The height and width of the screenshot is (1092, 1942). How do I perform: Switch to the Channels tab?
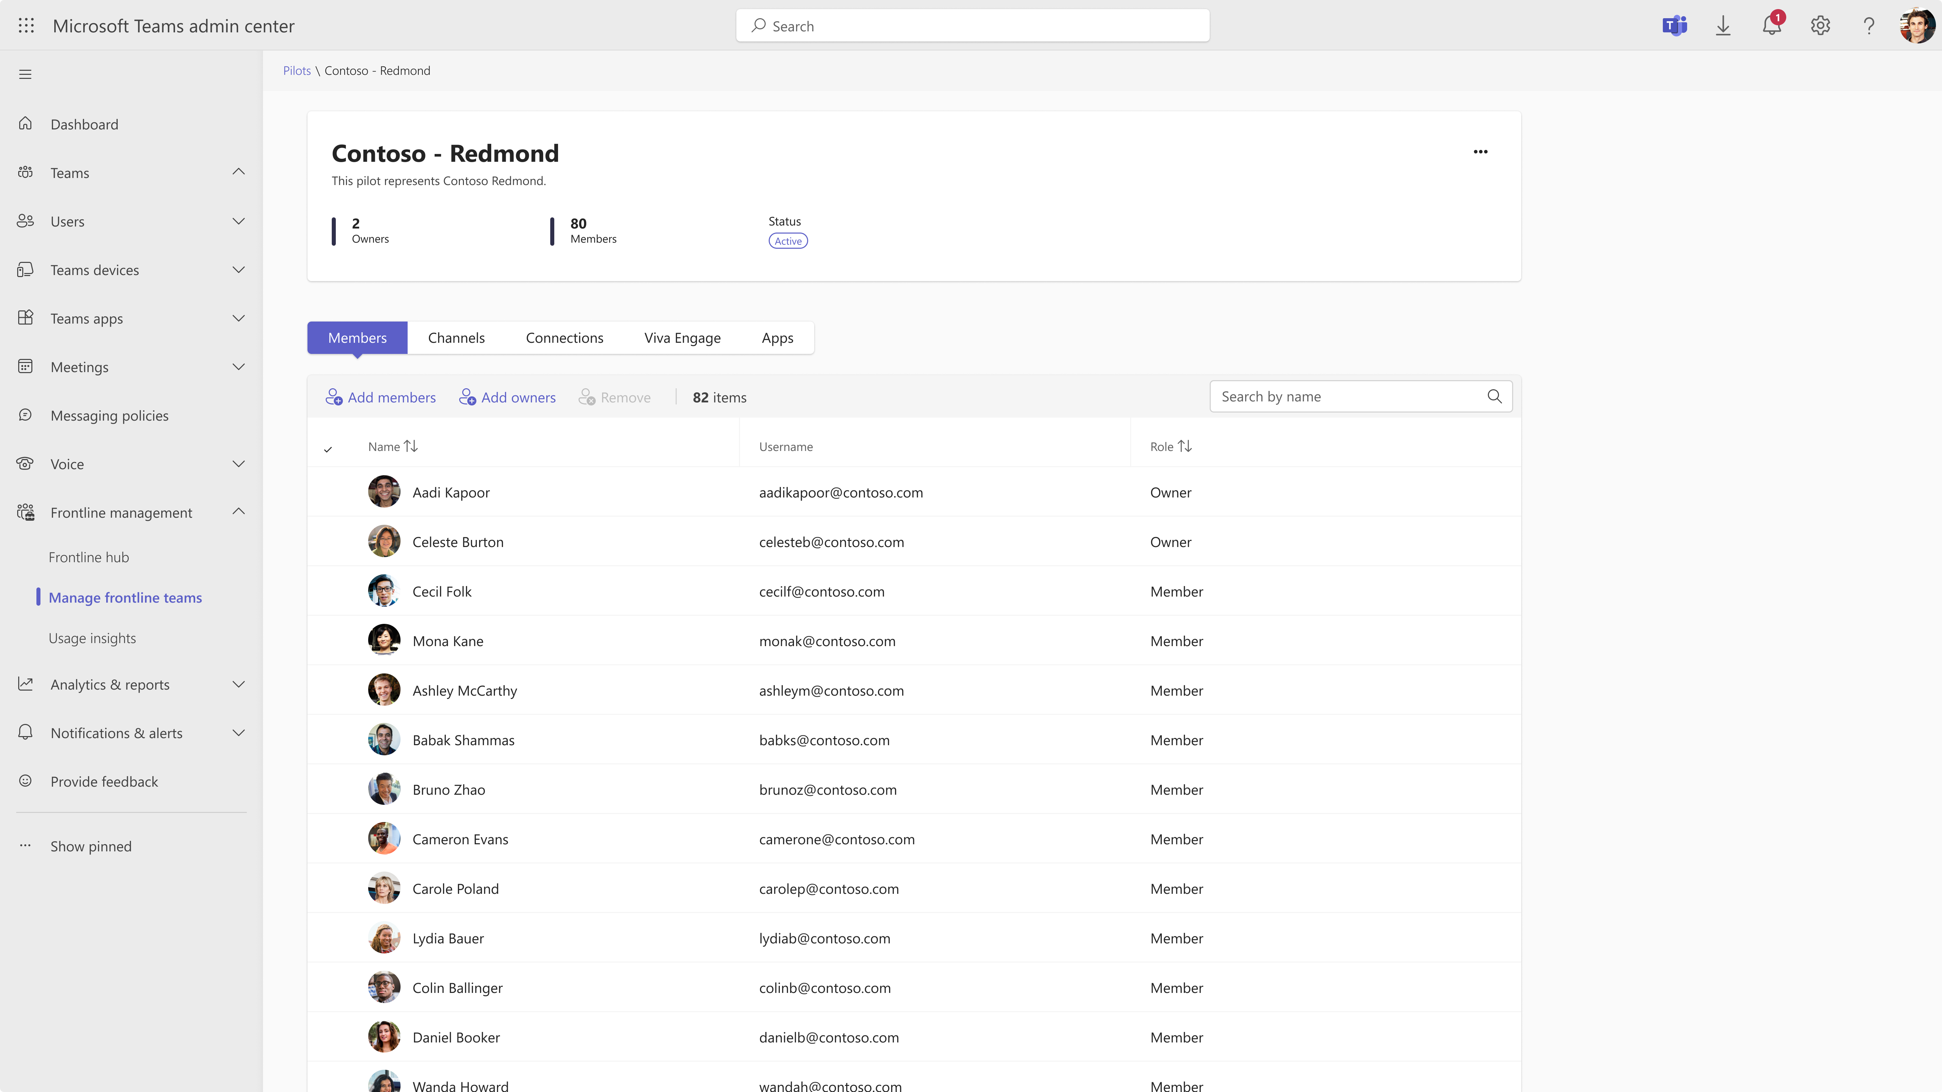pos(456,338)
